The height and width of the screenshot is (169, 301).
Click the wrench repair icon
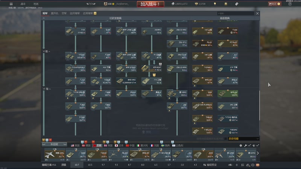pyautogui.click(x=246, y=146)
